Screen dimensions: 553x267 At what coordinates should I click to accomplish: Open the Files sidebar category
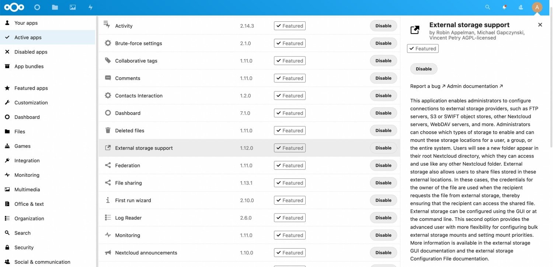(48, 131)
